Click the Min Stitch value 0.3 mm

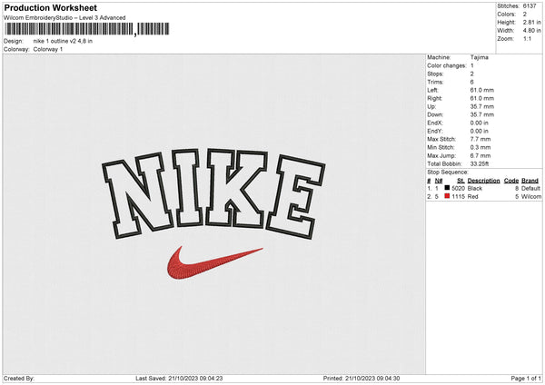pyautogui.click(x=481, y=147)
